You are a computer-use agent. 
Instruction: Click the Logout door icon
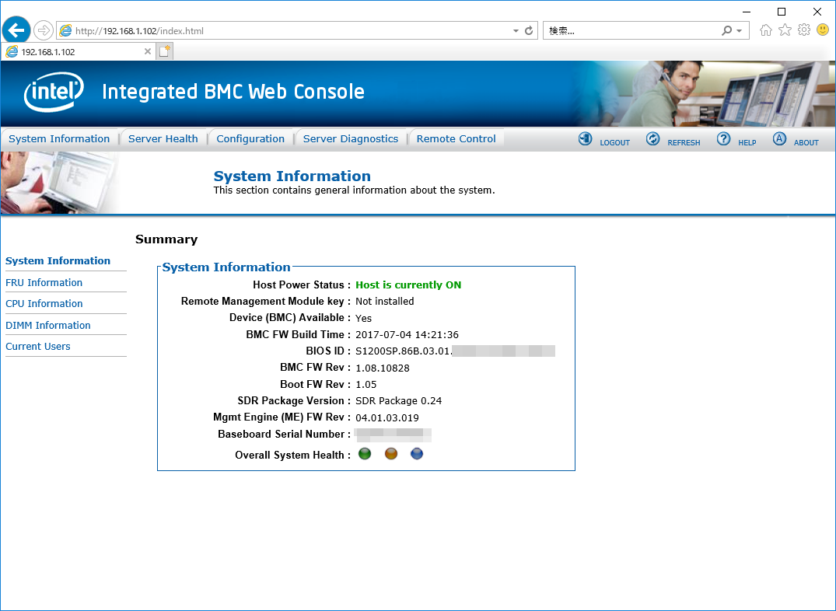pos(585,139)
